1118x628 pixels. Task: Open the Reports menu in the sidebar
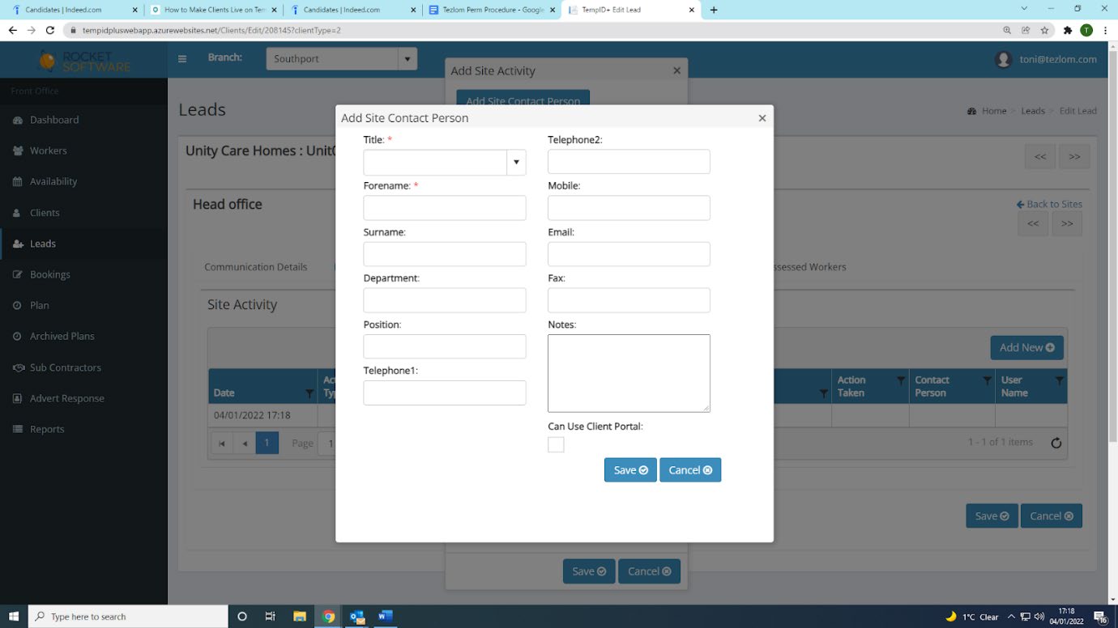point(47,429)
